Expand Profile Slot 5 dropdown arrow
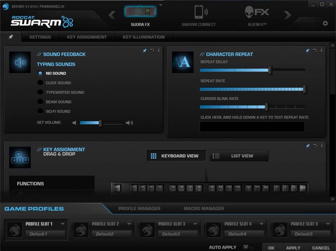Image resolution: width=336 pixels, height=251 pixels. (x=328, y=224)
